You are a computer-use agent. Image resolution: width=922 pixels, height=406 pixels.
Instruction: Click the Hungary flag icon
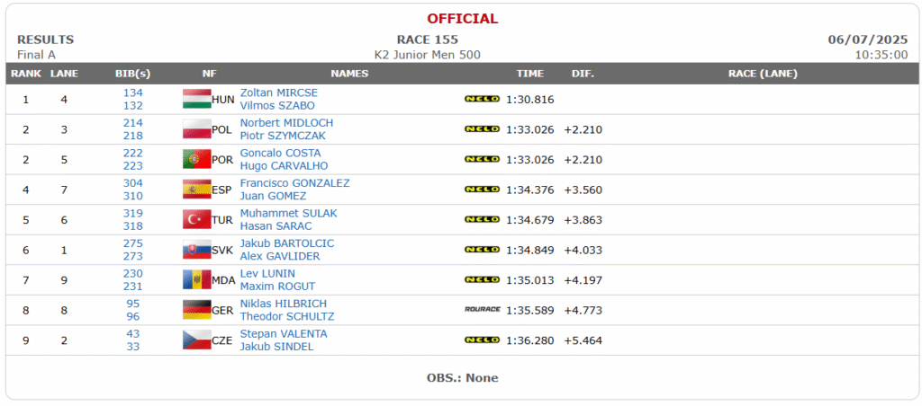(x=196, y=99)
